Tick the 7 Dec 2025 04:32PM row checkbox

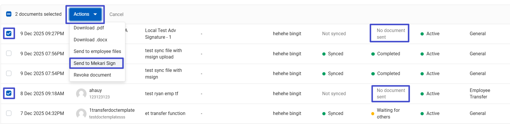[9, 113]
